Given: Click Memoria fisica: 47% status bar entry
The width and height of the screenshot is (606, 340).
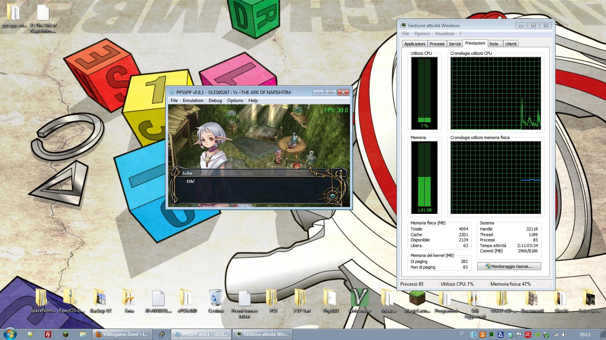Looking at the screenshot, I should pos(510,284).
